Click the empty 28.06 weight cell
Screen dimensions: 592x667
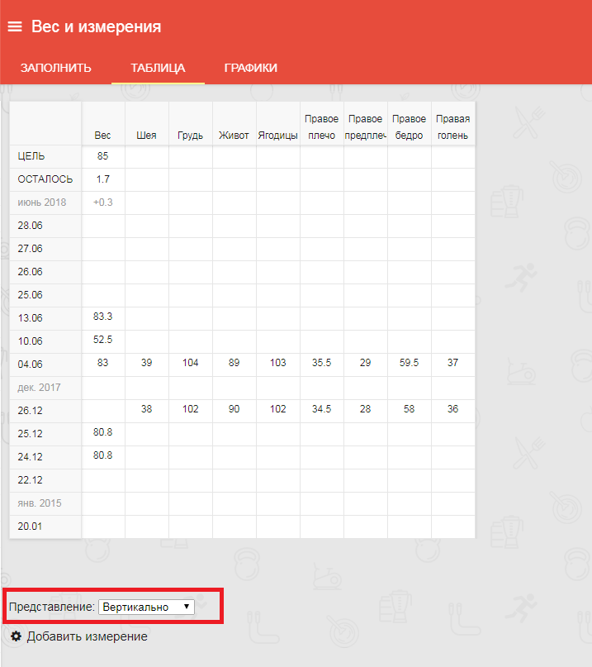[x=102, y=226]
